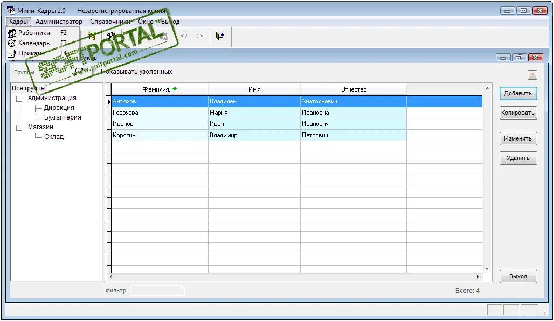Sort by the Имя column header

254,89
